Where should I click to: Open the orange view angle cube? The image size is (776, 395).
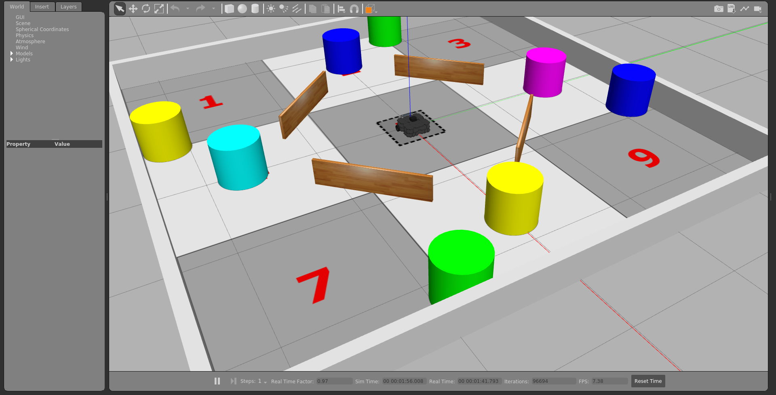(370, 8)
